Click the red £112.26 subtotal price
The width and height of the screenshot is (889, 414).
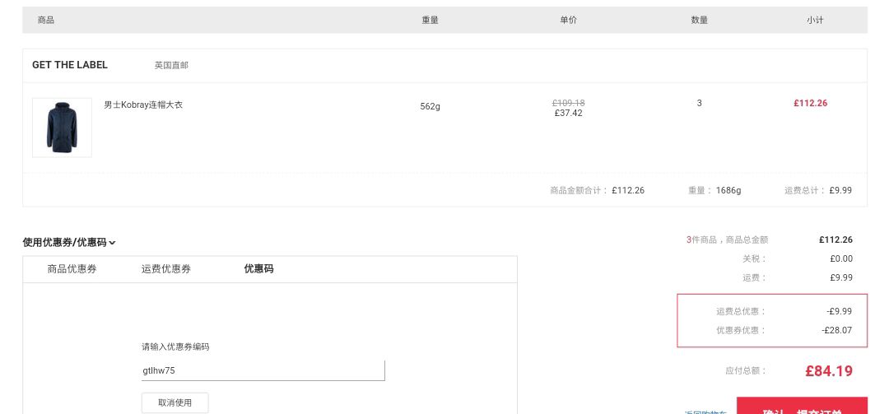click(810, 104)
